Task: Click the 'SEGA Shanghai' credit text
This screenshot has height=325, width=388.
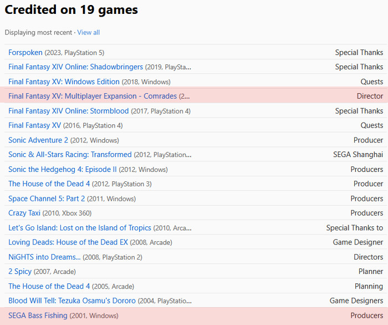Action: point(358,154)
